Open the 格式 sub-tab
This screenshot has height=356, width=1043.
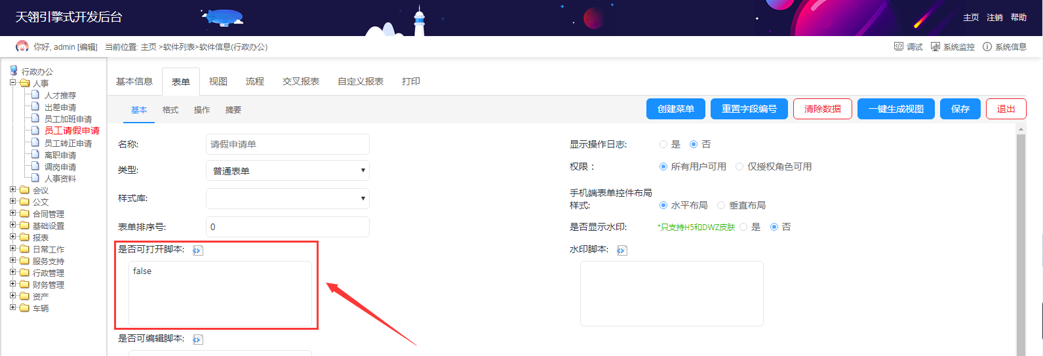(170, 110)
